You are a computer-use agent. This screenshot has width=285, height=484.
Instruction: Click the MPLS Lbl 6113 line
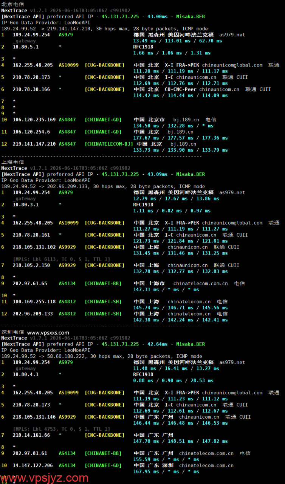[x=62, y=259]
